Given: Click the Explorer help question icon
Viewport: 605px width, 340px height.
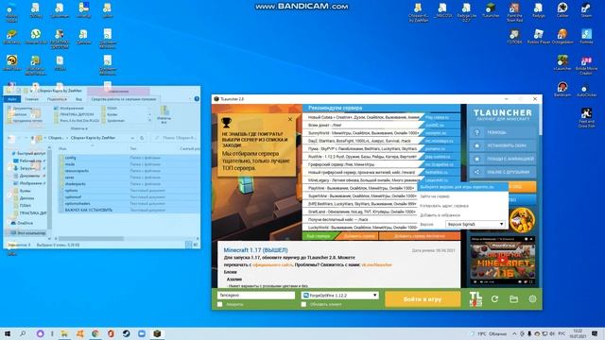Looking at the screenshot, I should [x=197, y=99].
